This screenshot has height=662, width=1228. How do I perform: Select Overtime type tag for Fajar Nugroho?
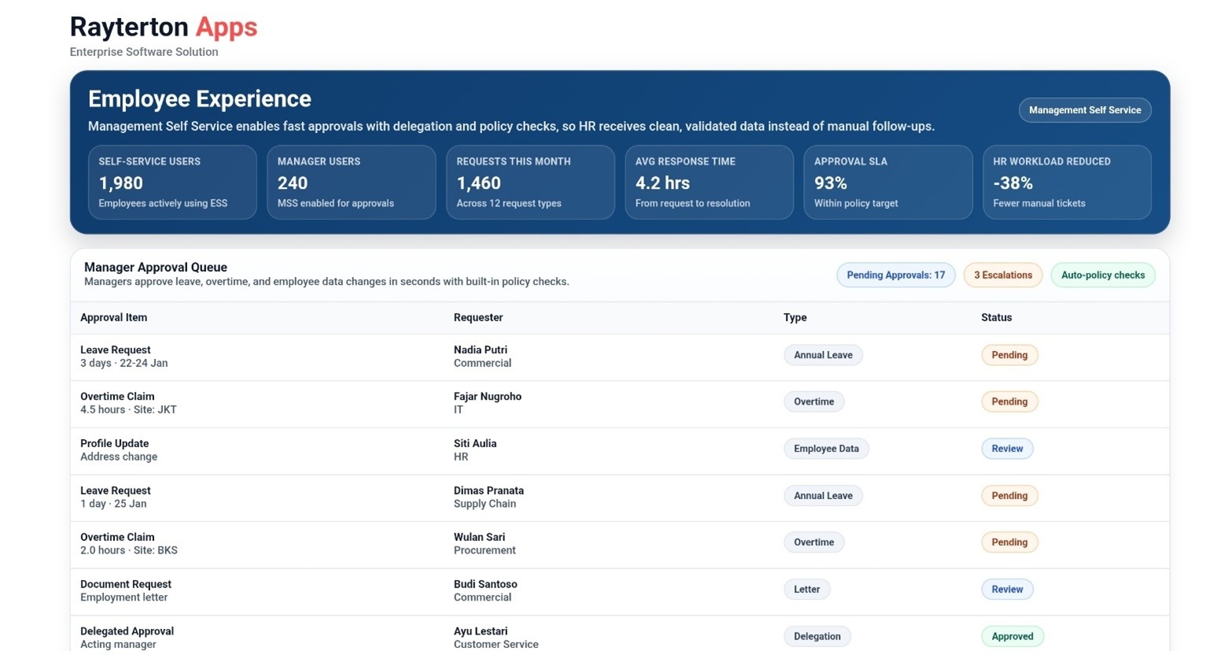813,402
